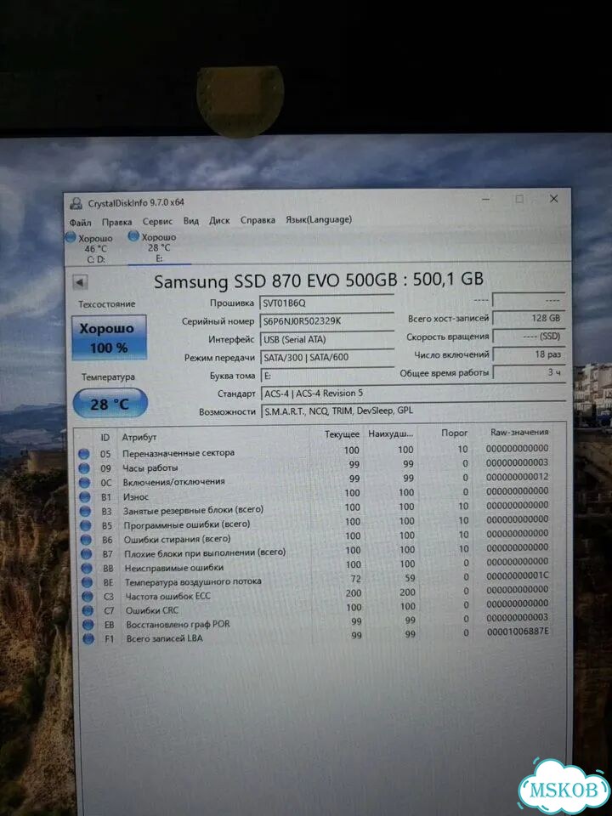Image resolution: width=612 pixels, height=816 pixels.
Task: Open the Язык(Language) menu
Action: click(319, 219)
